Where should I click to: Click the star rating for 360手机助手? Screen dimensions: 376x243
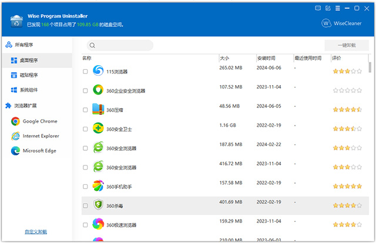tap(347, 186)
